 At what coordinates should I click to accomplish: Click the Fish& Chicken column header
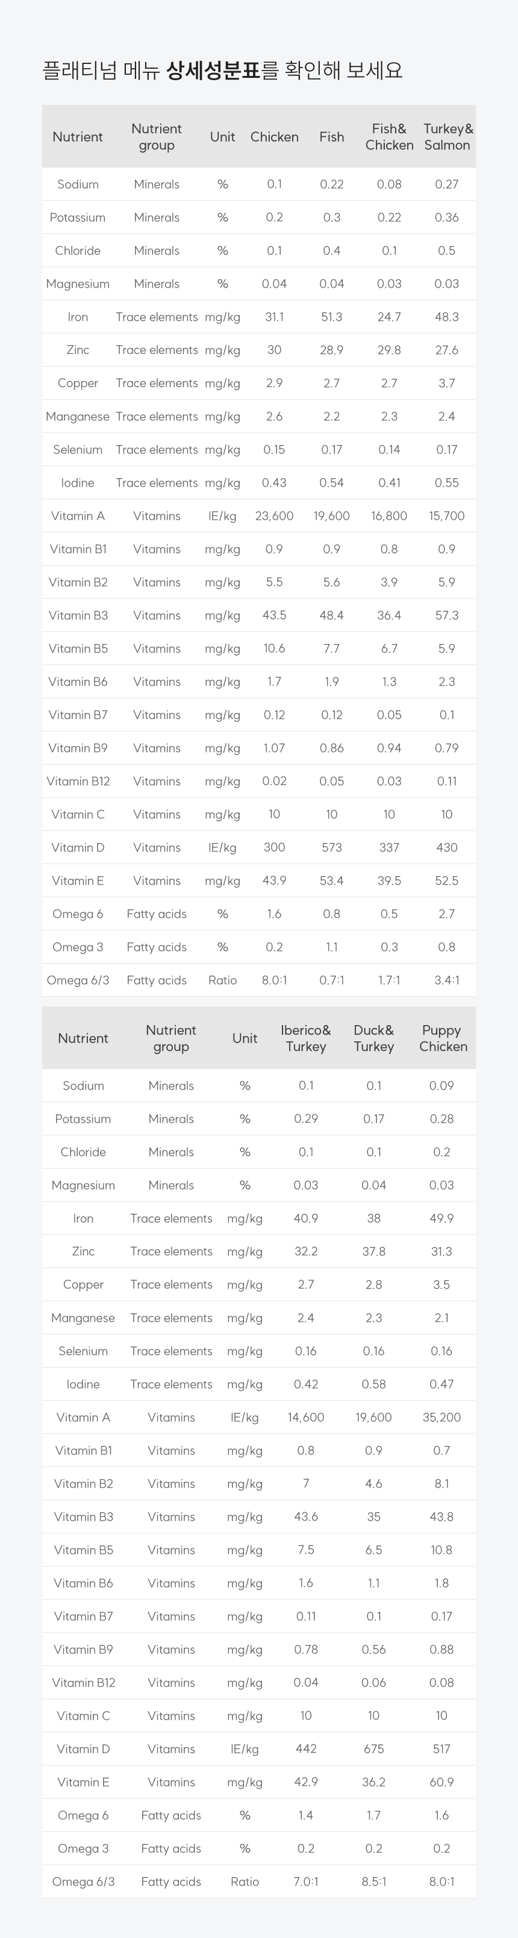pos(388,137)
